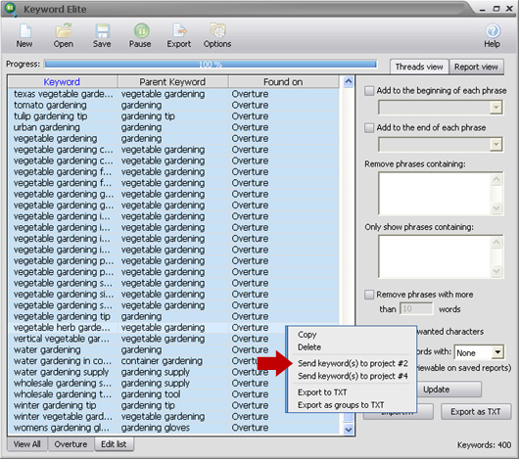Viewport: 519px width, 459px height.
Task: Save the project using the Save icon
Action: [102, 35]
